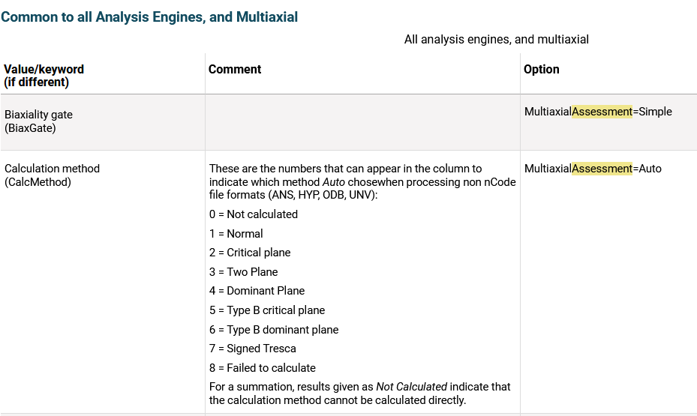Click the '3 = Two Plane' line
The height and width of the screenshot is (416, 697).
(244, 272)
